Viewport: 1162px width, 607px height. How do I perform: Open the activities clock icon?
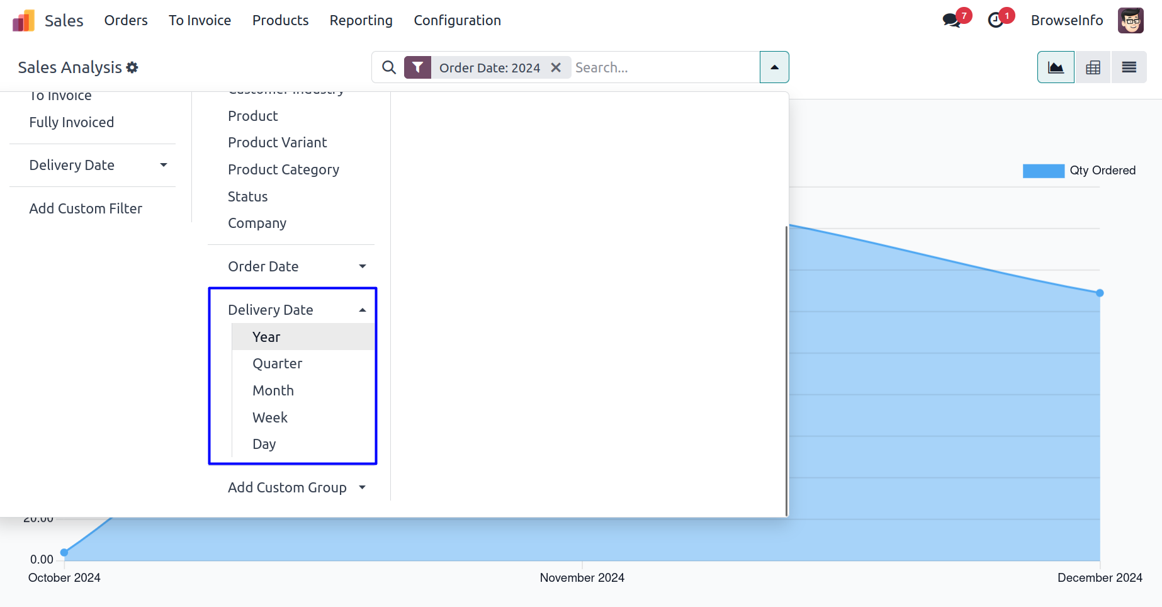click(995, 20)
